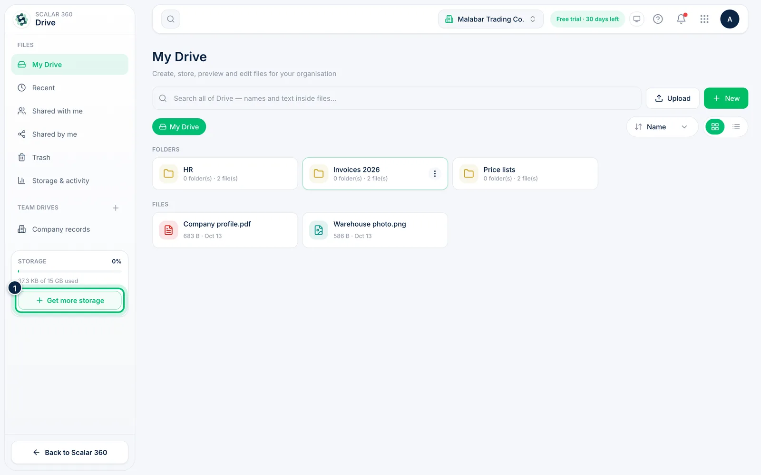Click the Company profile.pdf file icon

(168, 230)
